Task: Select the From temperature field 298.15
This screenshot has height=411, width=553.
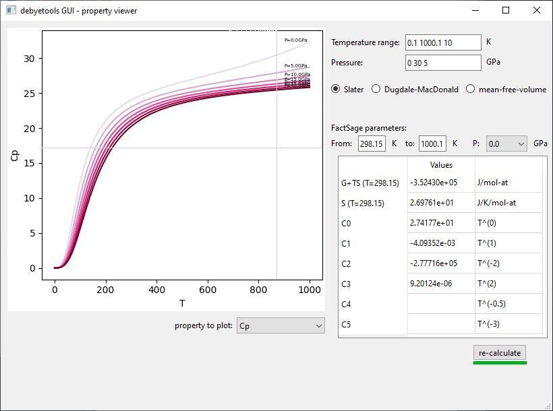Action: (x=372, y=144)
